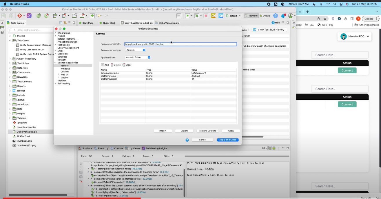The width and height of the screenshot is (381, 199).
Task: Switch to the Console tab
Action: [117, 148]
